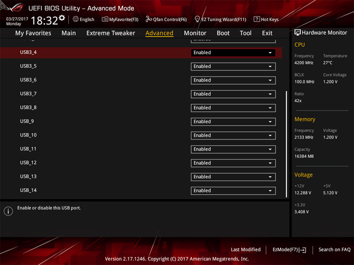Click the Qfan Control fan icon
Viewport: 354px width, 265px height.
[x=148, y=19]
